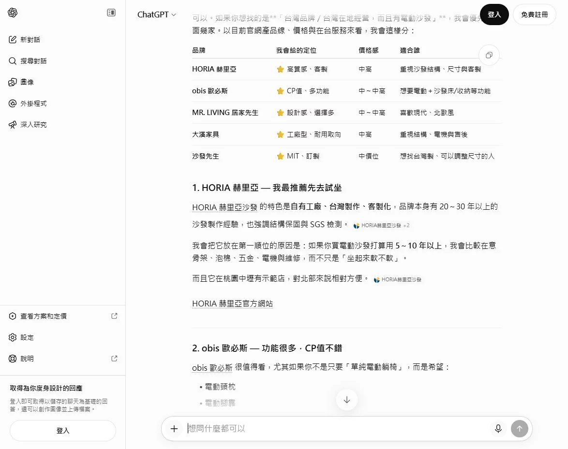Click the ChatGPT logo icon
This screenshot has height=449, width=568.
[13, 13]
